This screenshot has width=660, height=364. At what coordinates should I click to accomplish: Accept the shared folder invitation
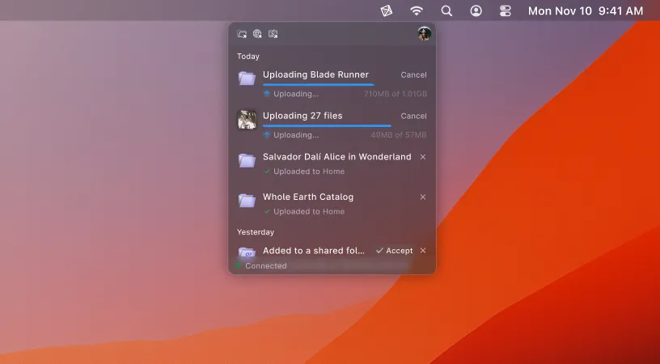click(x=395, y=251)
